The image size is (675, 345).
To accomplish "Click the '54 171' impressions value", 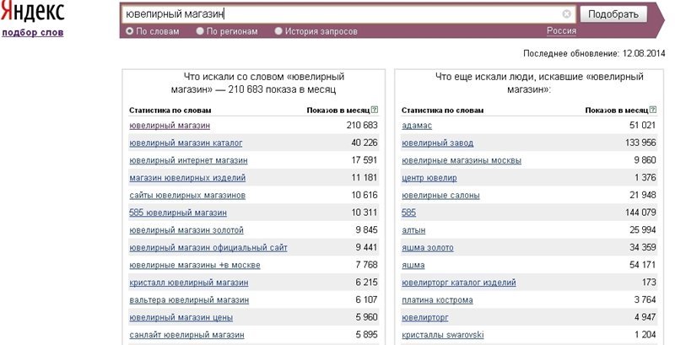I will click(x=643, y=265).
